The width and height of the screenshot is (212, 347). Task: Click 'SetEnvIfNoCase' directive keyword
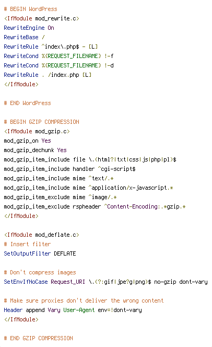26,282
